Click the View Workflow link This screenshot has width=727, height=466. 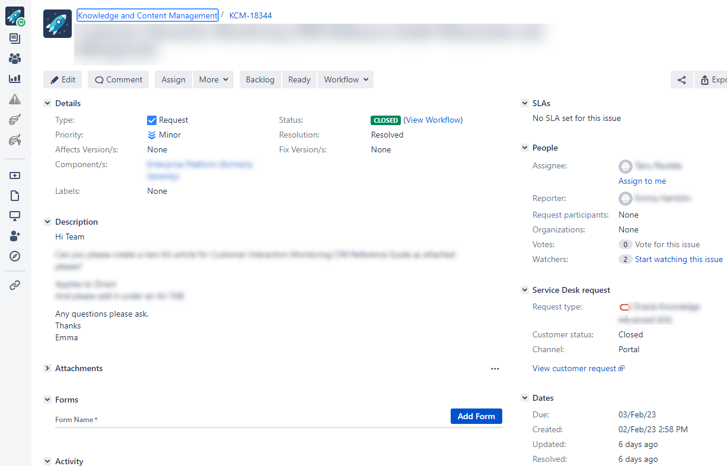[x=433, y=120]
